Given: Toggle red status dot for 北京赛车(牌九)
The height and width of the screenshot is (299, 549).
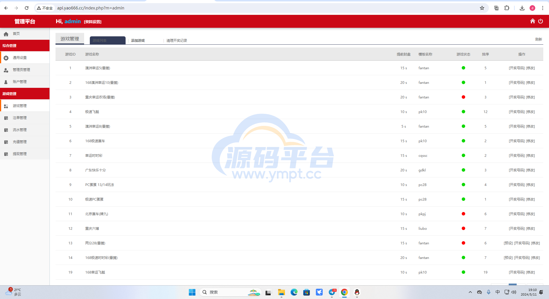Looking at the screenshot, I should 463,214.
